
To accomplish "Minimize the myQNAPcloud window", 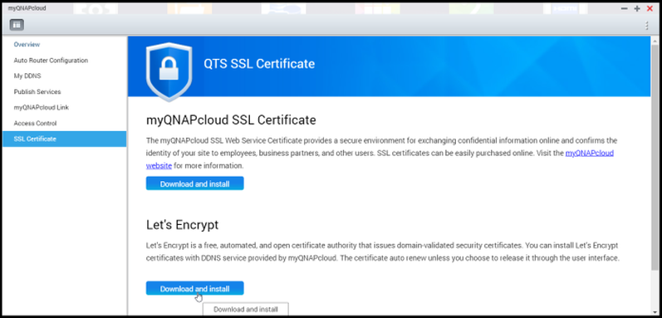I will [624, 8].
